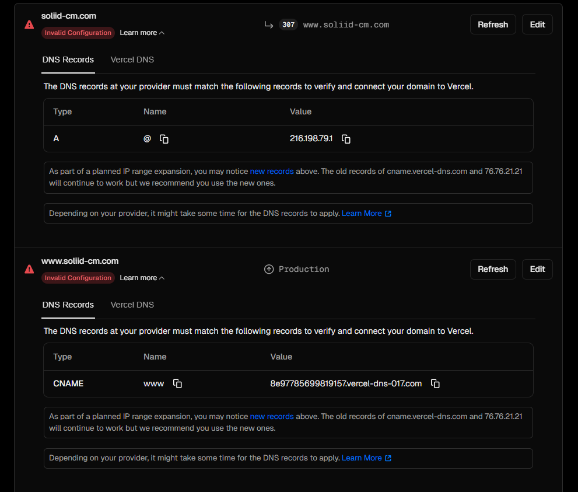Copy the www record name
The width and height of the screenshot is (578, 492).
(x=177, y=383)
